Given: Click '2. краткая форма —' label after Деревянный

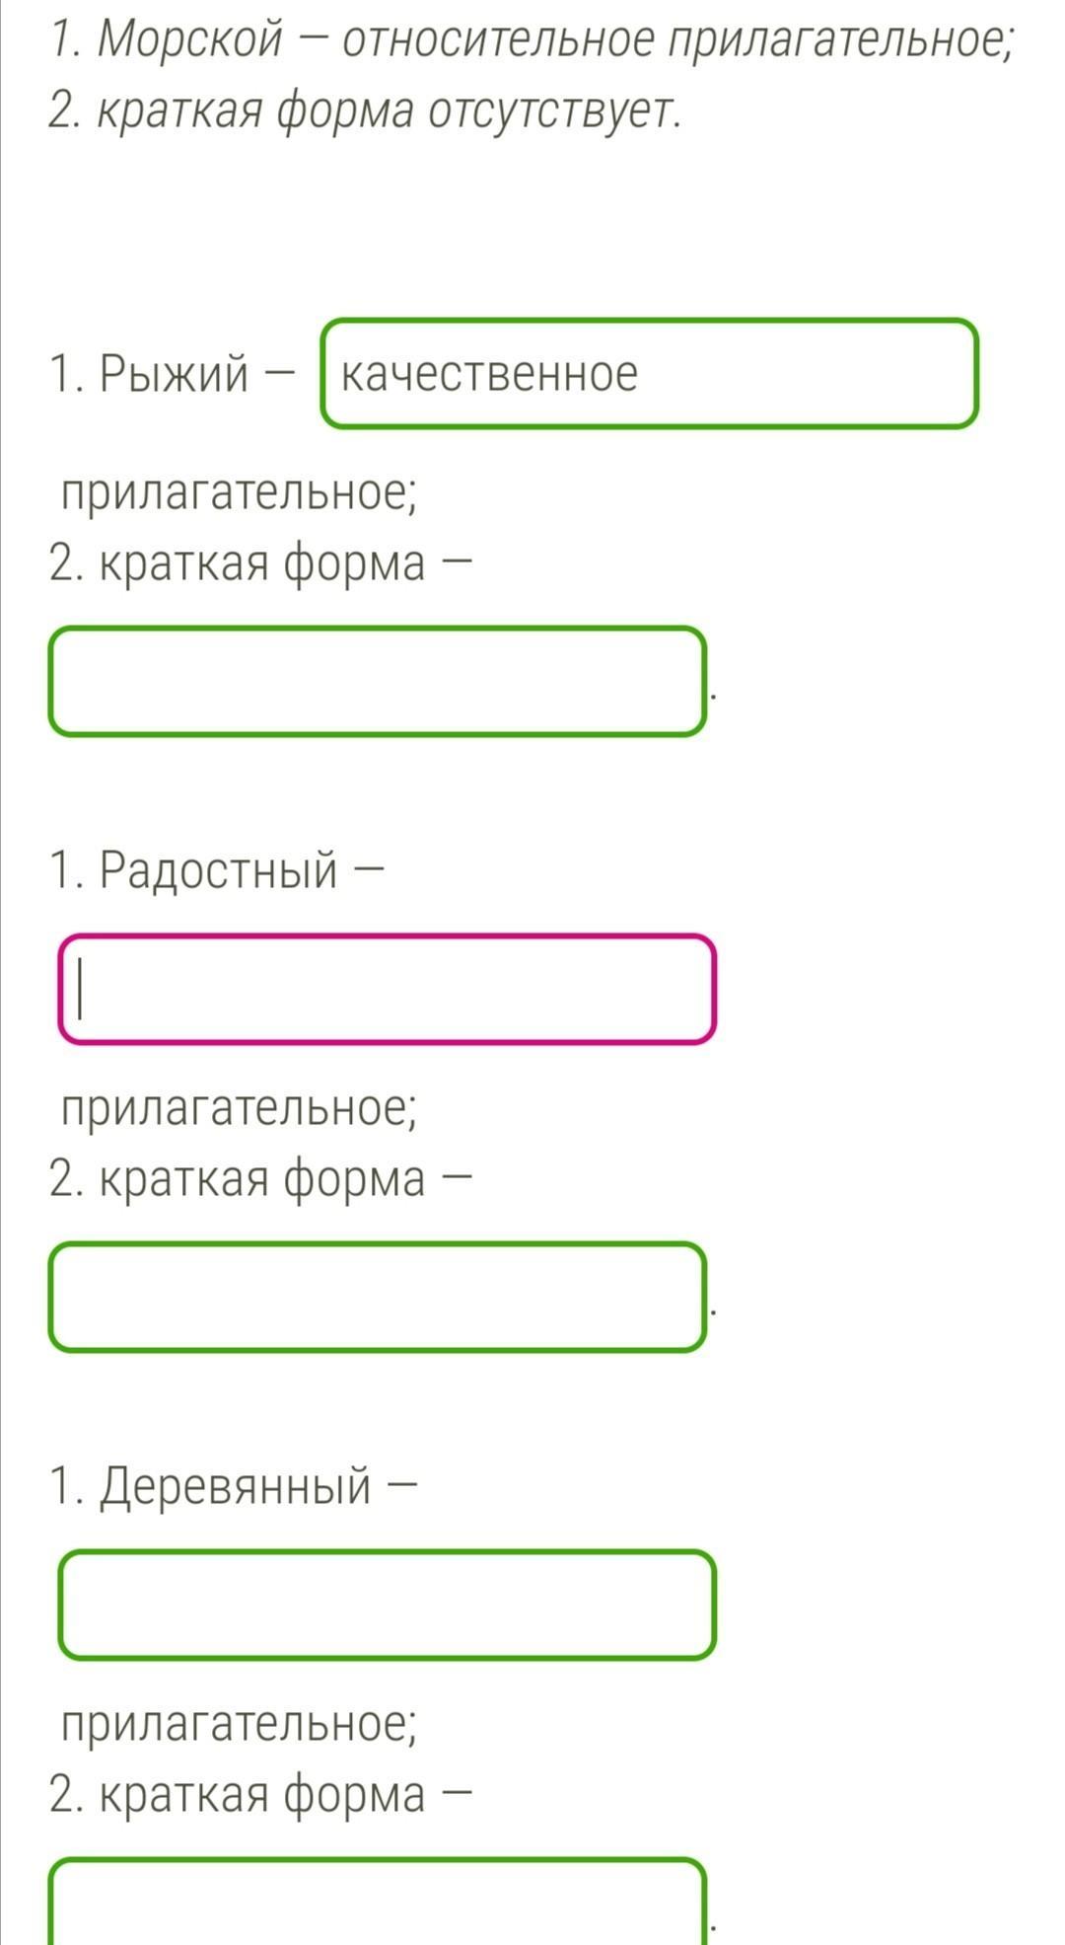Looking at the screenshot, I should click(260, 1794).
